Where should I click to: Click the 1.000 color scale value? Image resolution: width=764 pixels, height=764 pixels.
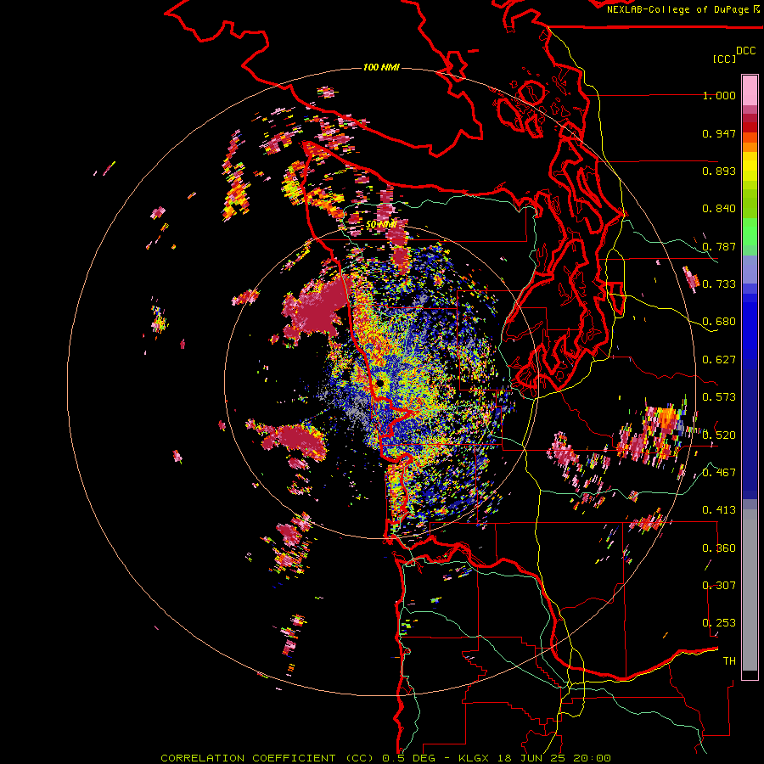719,95
